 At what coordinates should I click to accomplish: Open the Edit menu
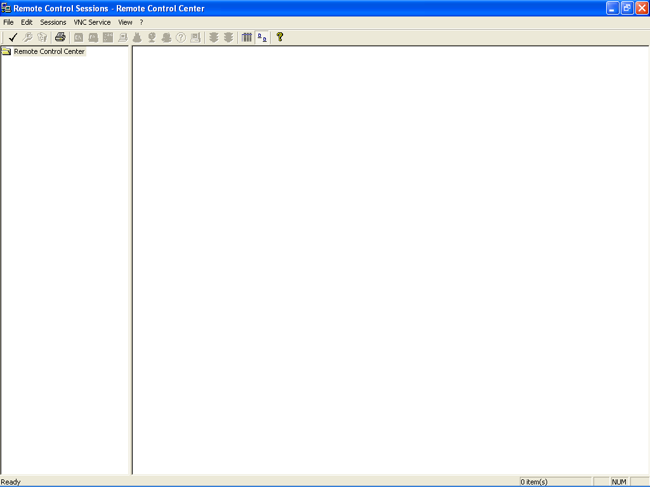[27, 22]
